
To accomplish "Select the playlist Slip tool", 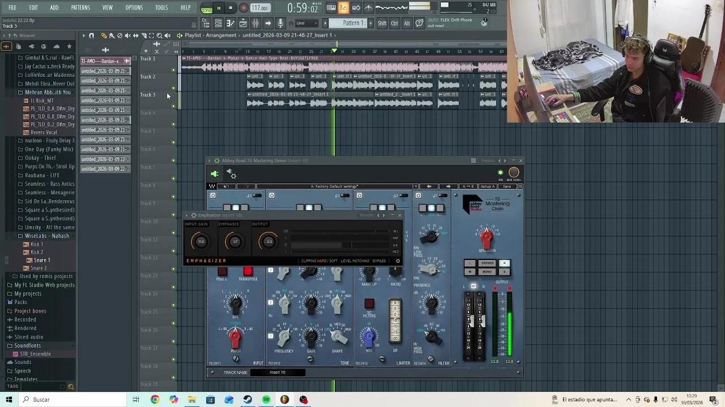I will 135,36.
